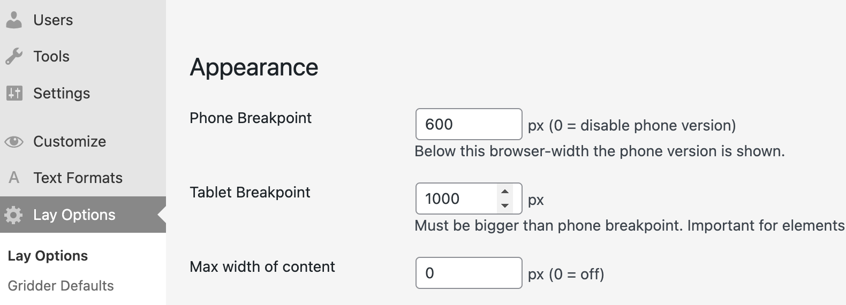This screenshot has width=846, height=305.
Task: Click the Lay Options gear icon
Action: (x=14, y=215)
